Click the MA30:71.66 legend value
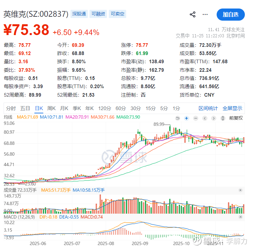The image size is (255, 249). (x=103, y=117)
